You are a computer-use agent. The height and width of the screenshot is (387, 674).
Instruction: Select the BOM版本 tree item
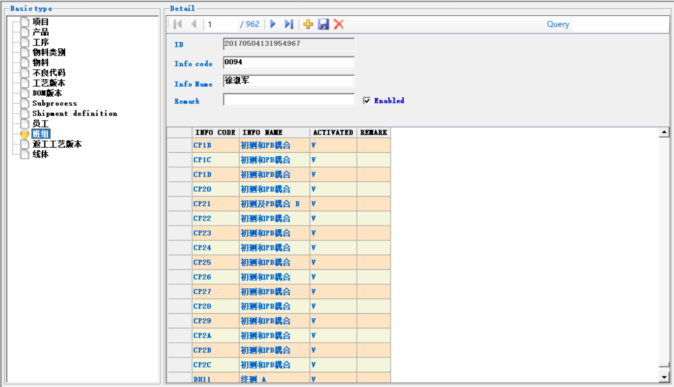[x=47, y=93]
